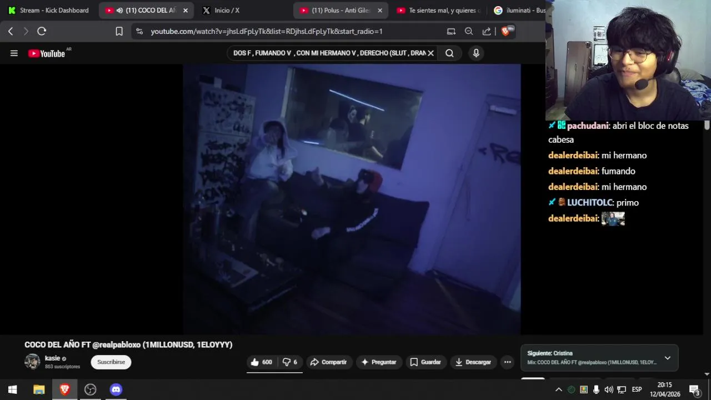
Task: Start voice search with microphone icon
Action: [475, 53]
